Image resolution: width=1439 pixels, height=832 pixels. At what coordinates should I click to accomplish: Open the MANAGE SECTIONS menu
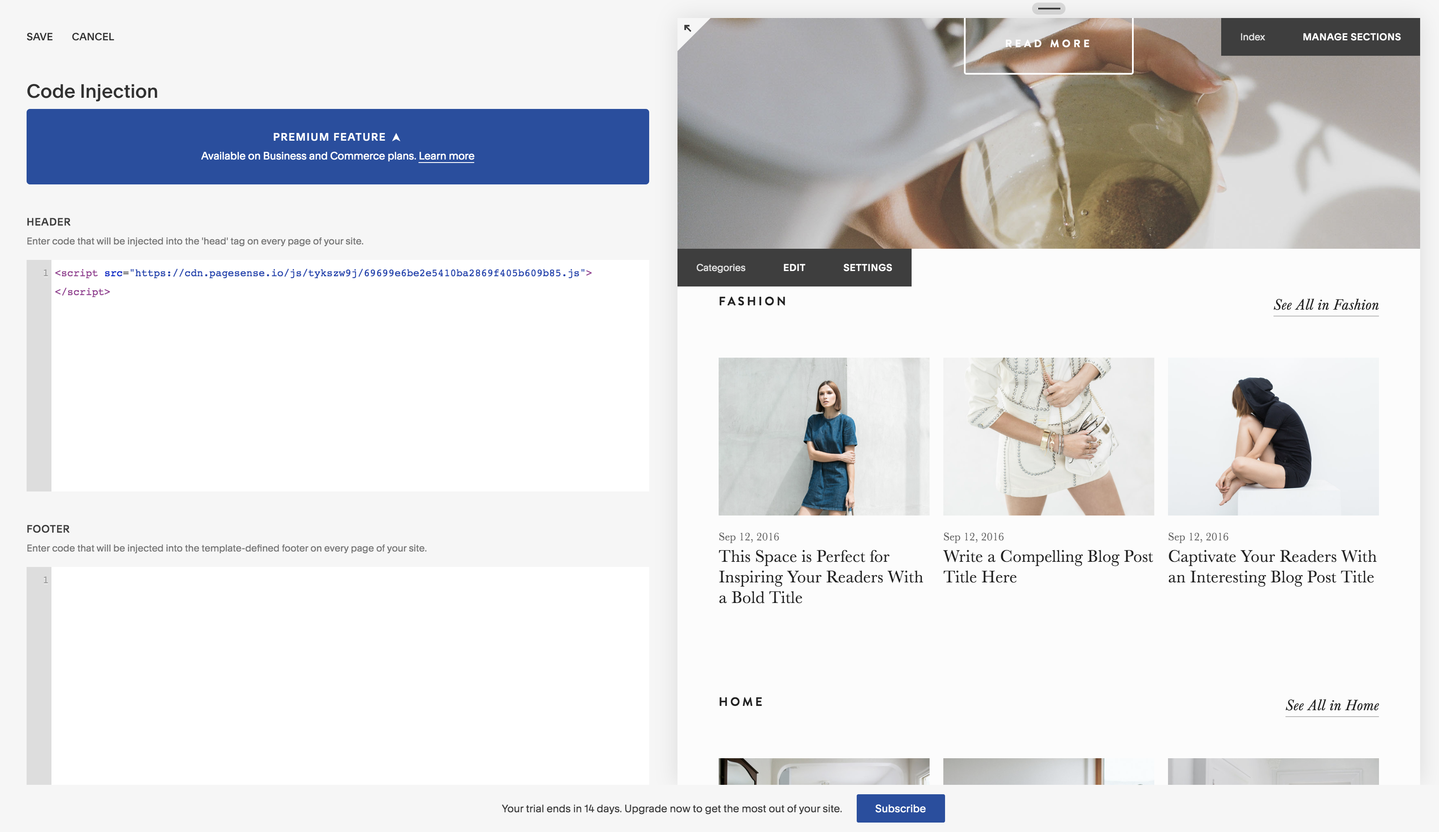click(x=1351, y=36)
